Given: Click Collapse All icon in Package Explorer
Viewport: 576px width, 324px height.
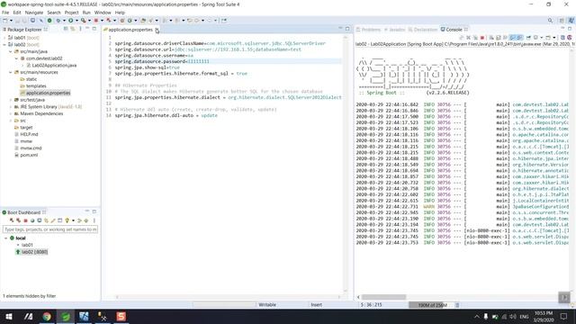Looking at the screenshot, I should tap(66, 29).
